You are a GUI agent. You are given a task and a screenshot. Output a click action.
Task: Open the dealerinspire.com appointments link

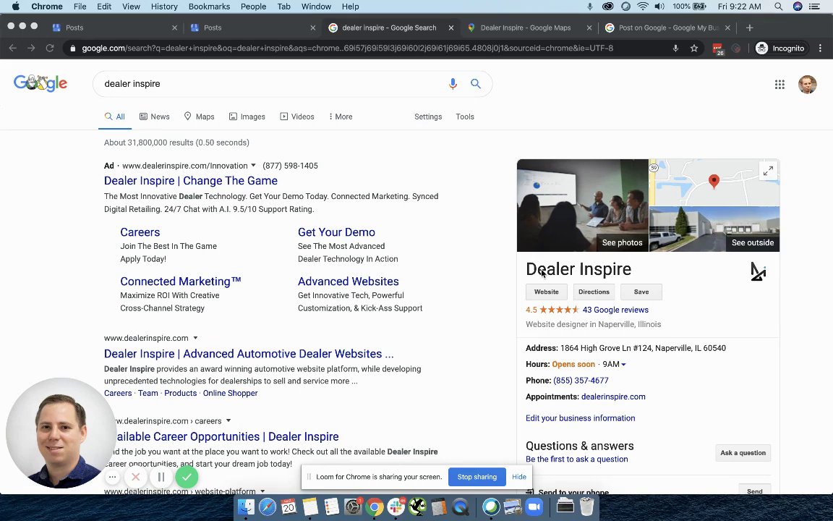click(x=613, y=397)
